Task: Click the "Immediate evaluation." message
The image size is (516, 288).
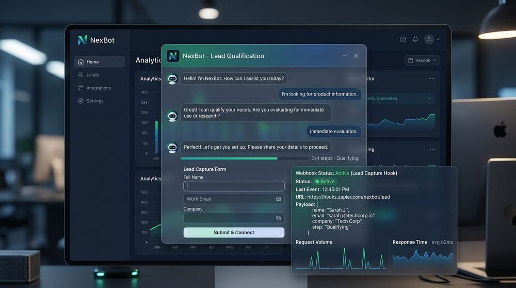Action: (334, 131)
